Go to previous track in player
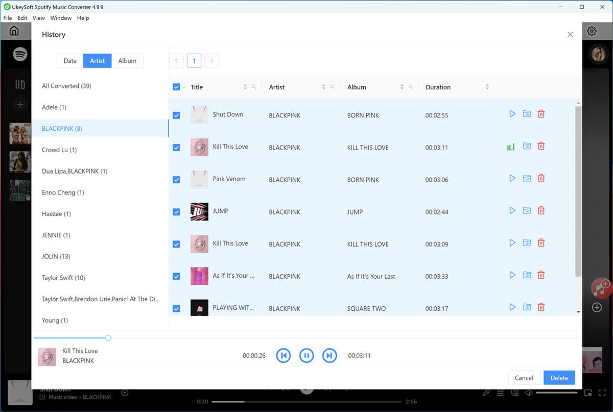Viewport: 613px width, 412px height. point(284,355)
